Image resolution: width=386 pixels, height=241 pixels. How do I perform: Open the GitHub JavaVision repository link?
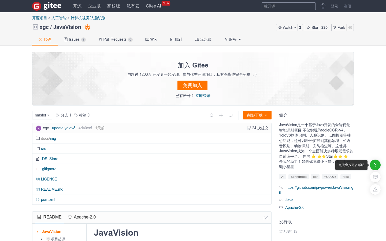coord(316,190)
